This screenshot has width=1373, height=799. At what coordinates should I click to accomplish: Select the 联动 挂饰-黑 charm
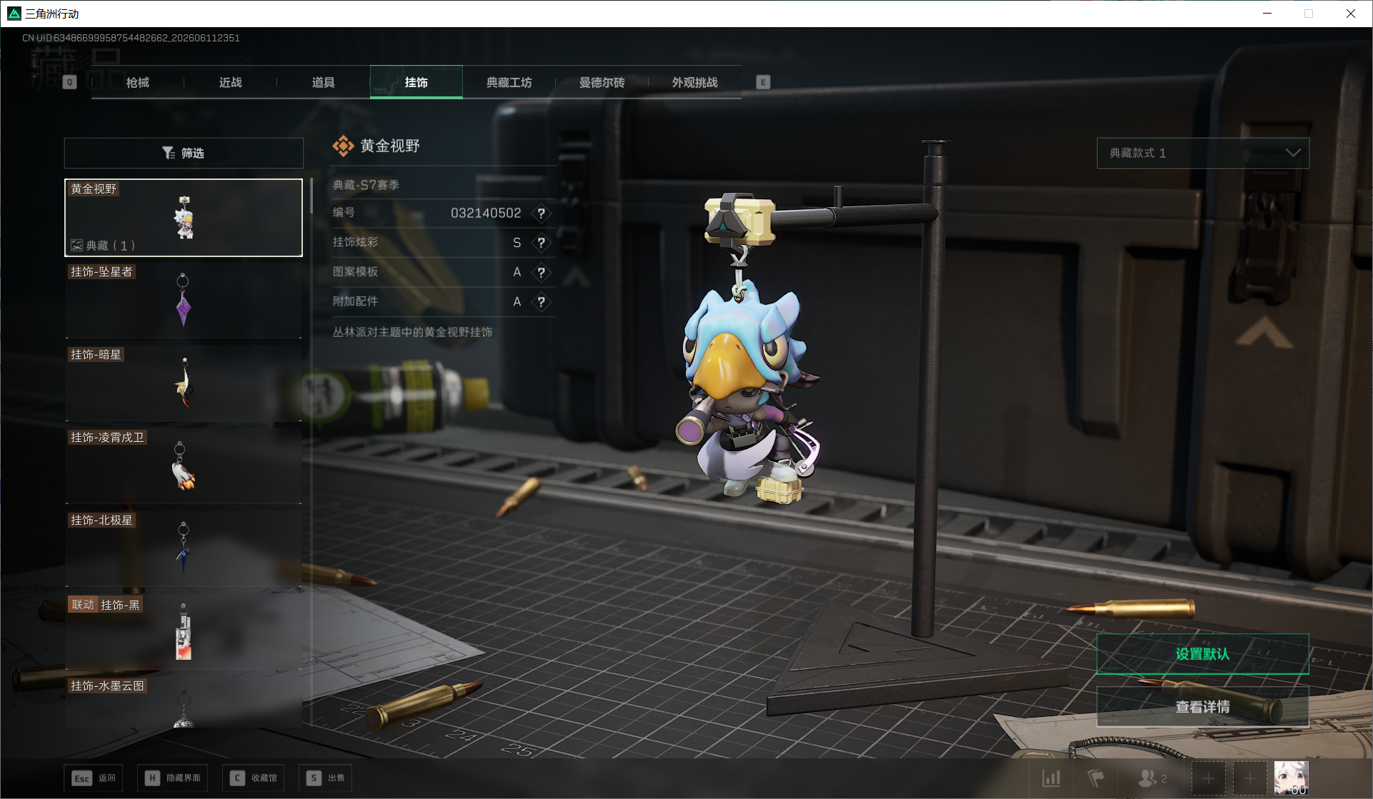184,631
